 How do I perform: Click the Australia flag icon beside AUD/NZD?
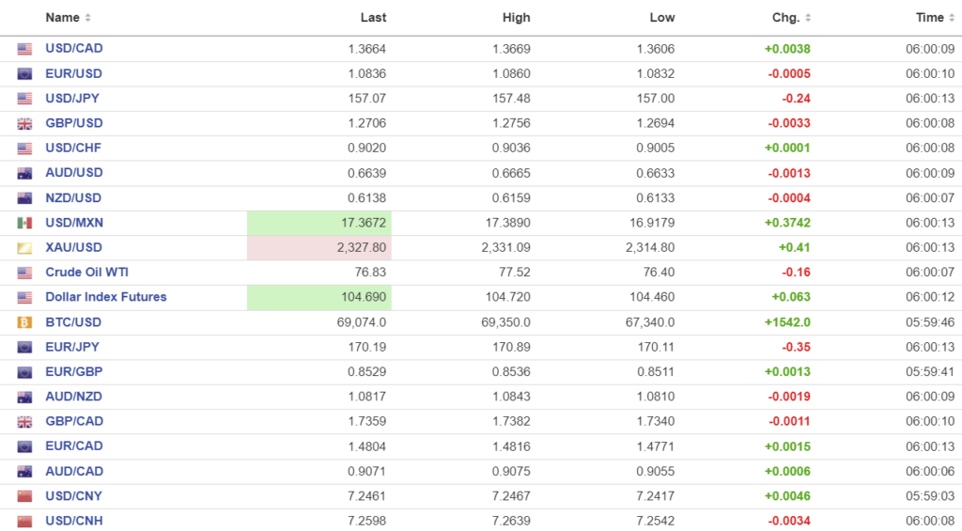tap(24, 398)
